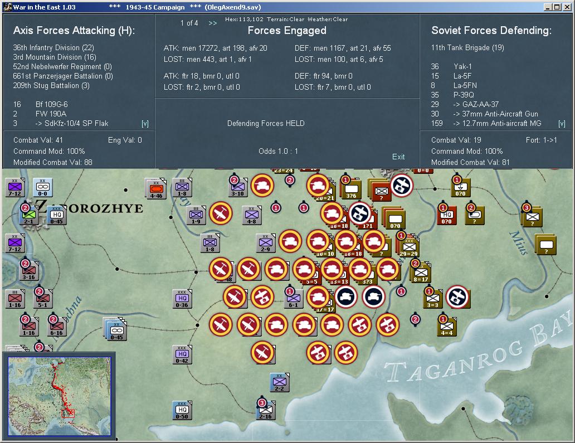Select Soviet 8=17 infantry counter
Image resolution: width=575 pixels, height=443 pixels.
[x=421, y=272]
